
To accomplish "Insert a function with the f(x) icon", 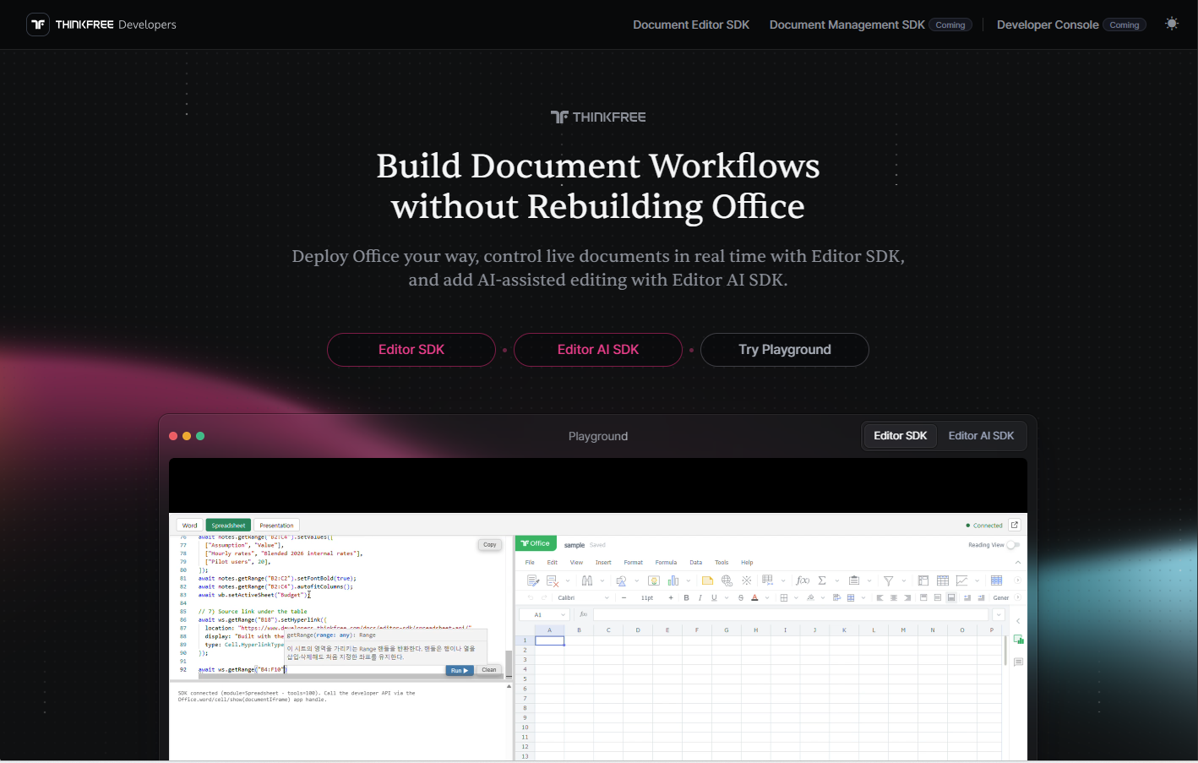I will [x=803, y=580].
